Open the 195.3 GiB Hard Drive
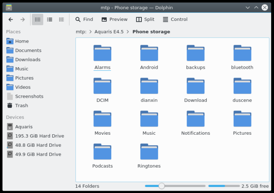 (39, 136)
